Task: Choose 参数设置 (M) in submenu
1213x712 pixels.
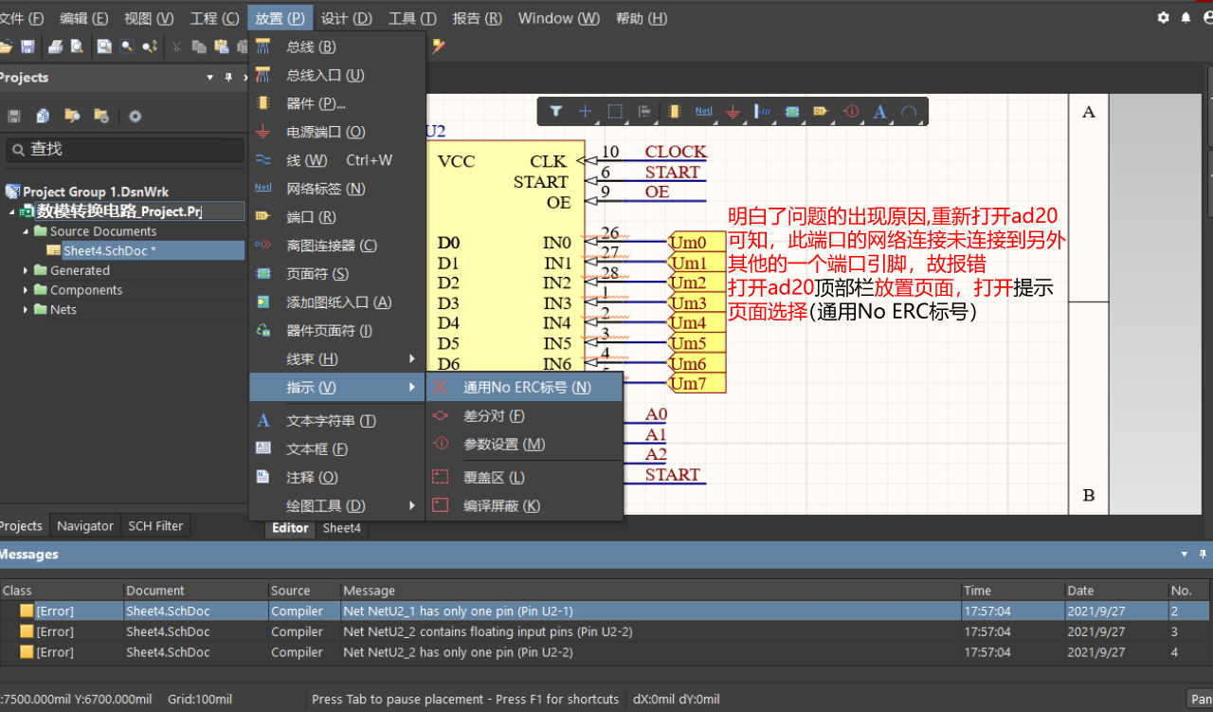Action: (x=525, y=445)
